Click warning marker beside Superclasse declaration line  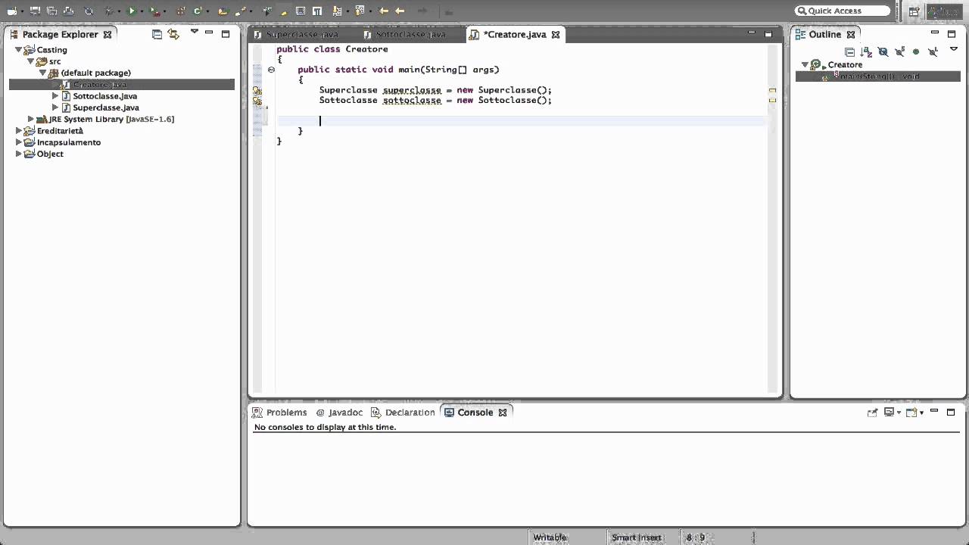click(257, 90)
